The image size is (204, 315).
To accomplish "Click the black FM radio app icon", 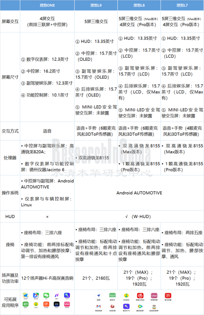I will tap(56, 304).
